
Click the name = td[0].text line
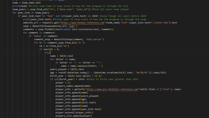click(62, 56)
